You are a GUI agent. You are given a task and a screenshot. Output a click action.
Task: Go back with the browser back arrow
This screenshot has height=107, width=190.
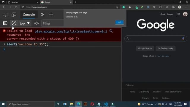pos(4,7)
